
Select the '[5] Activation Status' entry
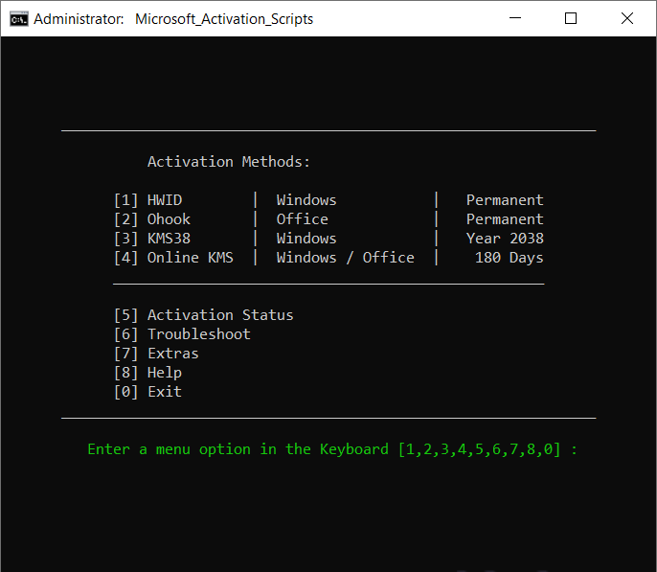pyautogui.click(x=204, y=315)
